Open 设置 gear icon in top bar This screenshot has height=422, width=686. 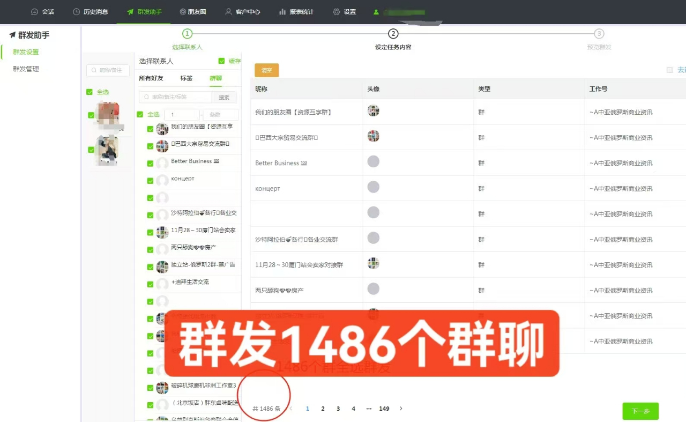tap(336, 12)
